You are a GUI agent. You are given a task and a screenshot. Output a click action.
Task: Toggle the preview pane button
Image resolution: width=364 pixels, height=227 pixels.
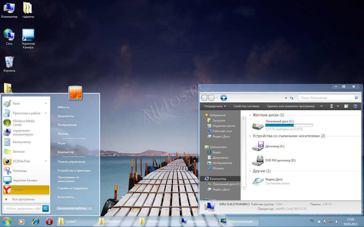[346, 106]
